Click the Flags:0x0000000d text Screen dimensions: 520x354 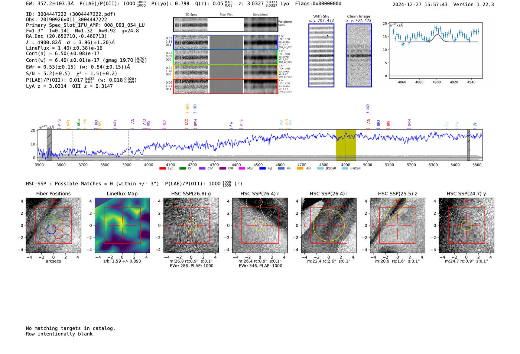(318, 4)
